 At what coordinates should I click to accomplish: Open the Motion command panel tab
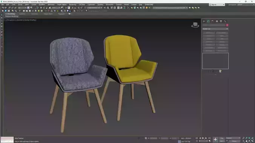(217, 21)
